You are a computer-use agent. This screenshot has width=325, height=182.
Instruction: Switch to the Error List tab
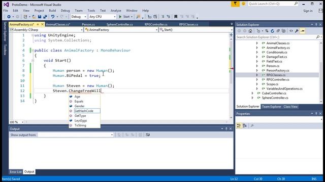coord(16,172)
